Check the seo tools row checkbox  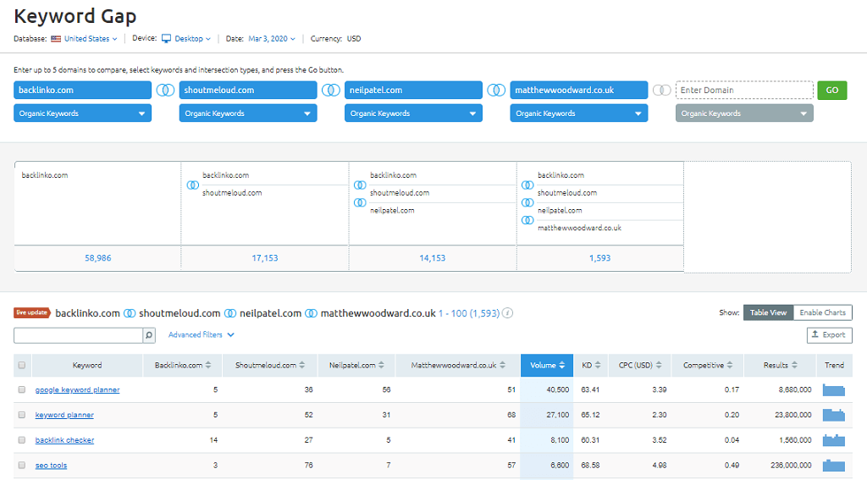click(x=21, y=465)
